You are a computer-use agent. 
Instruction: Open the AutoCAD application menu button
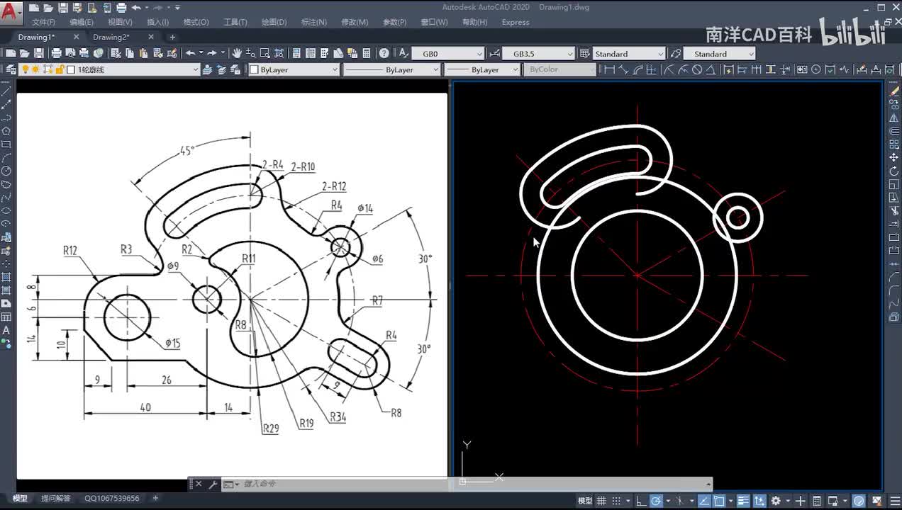click(11, 11)
